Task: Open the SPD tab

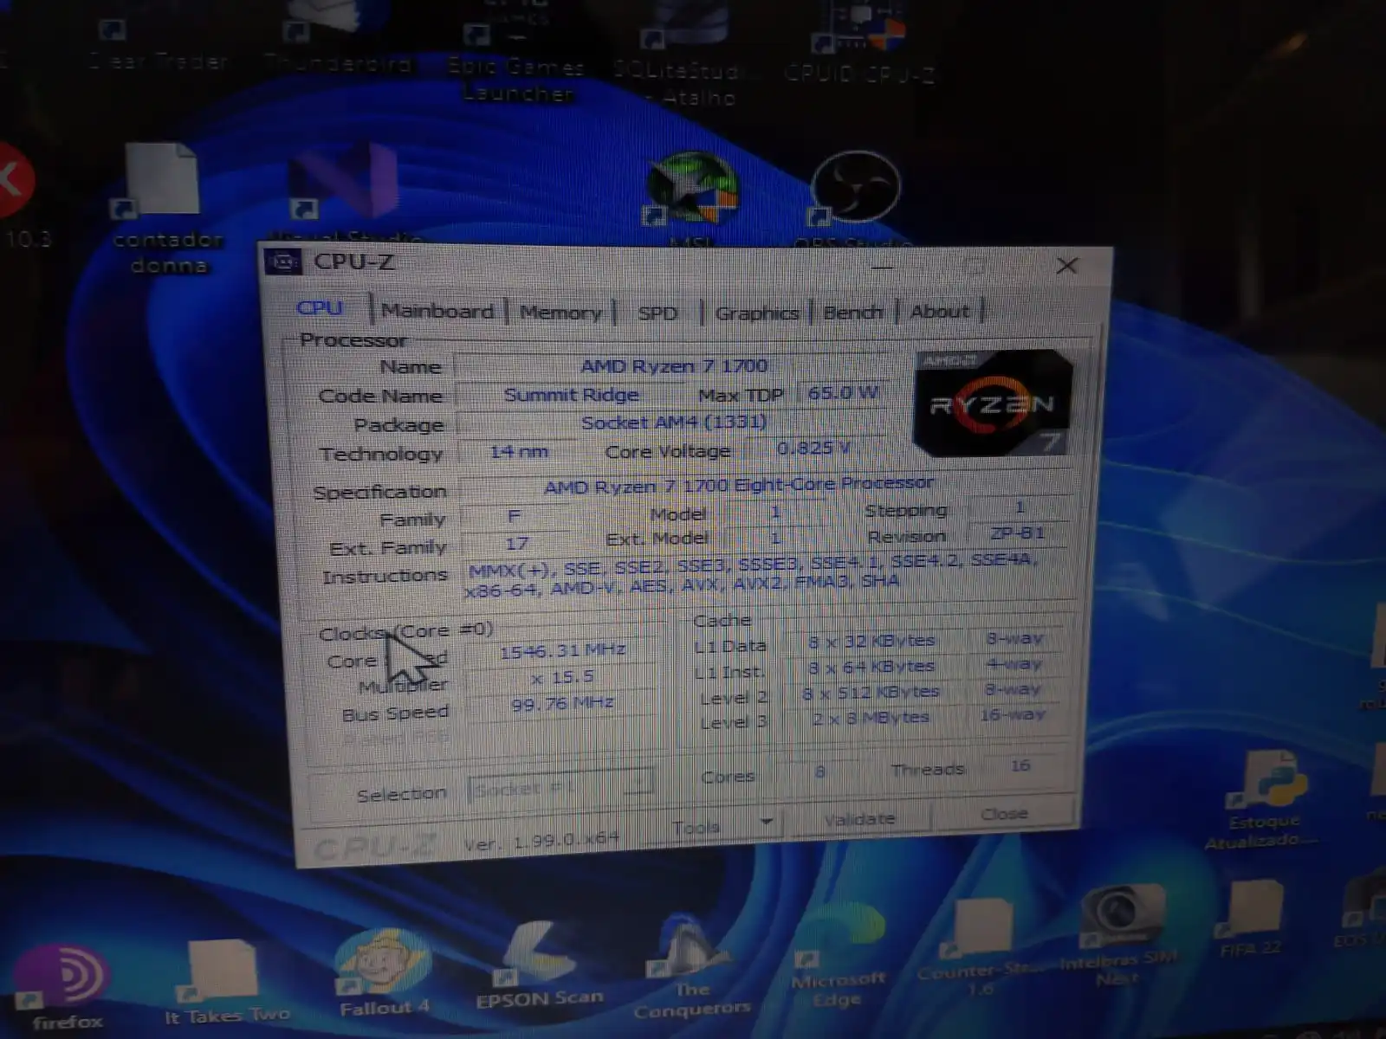Action: (657, 313)
